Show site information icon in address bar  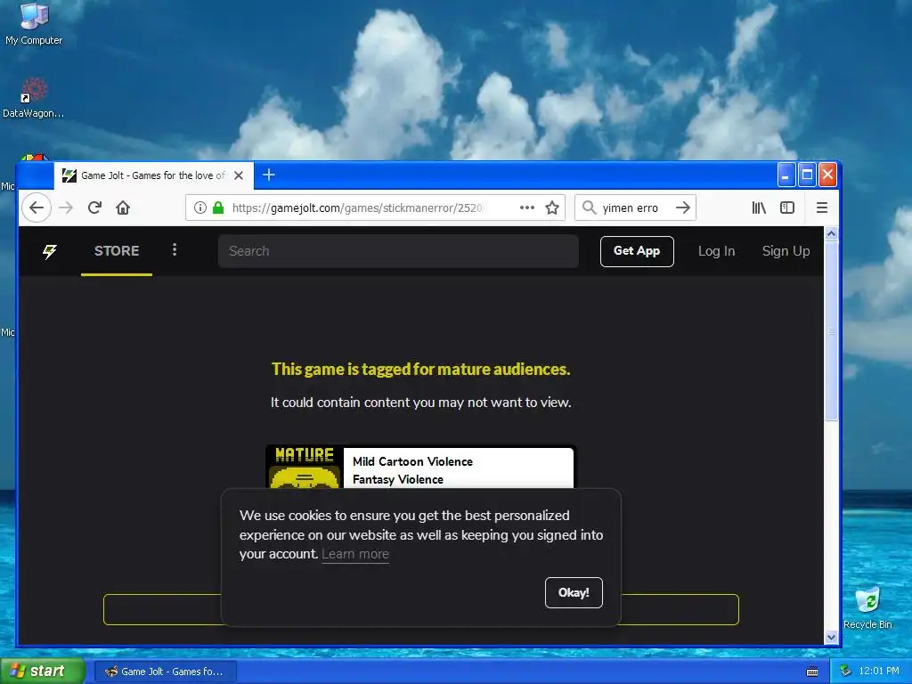200,208
